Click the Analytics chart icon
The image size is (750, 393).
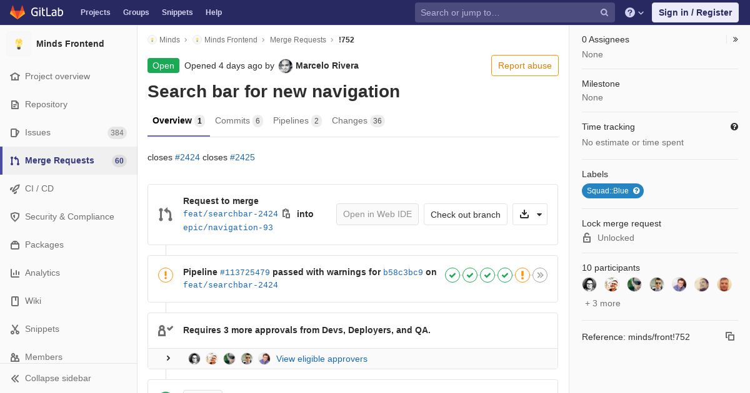point(15,273)
